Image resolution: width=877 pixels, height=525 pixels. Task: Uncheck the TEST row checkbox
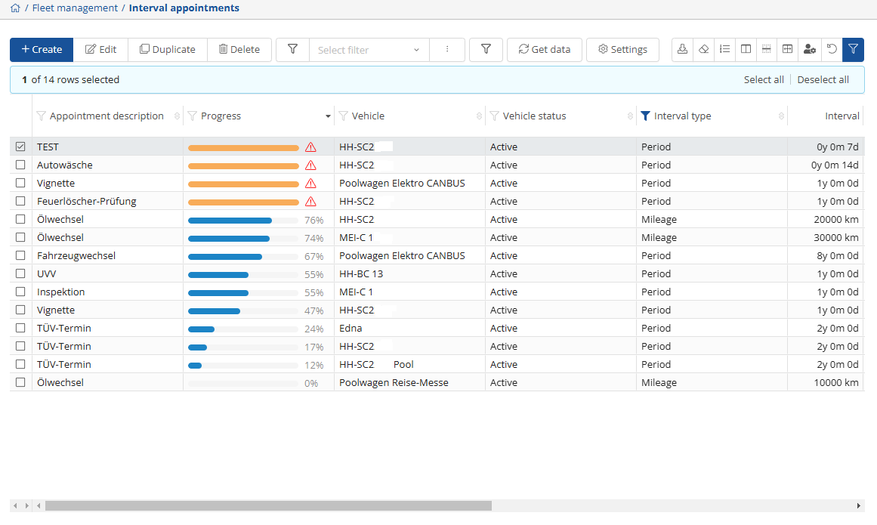coord(20,147)
